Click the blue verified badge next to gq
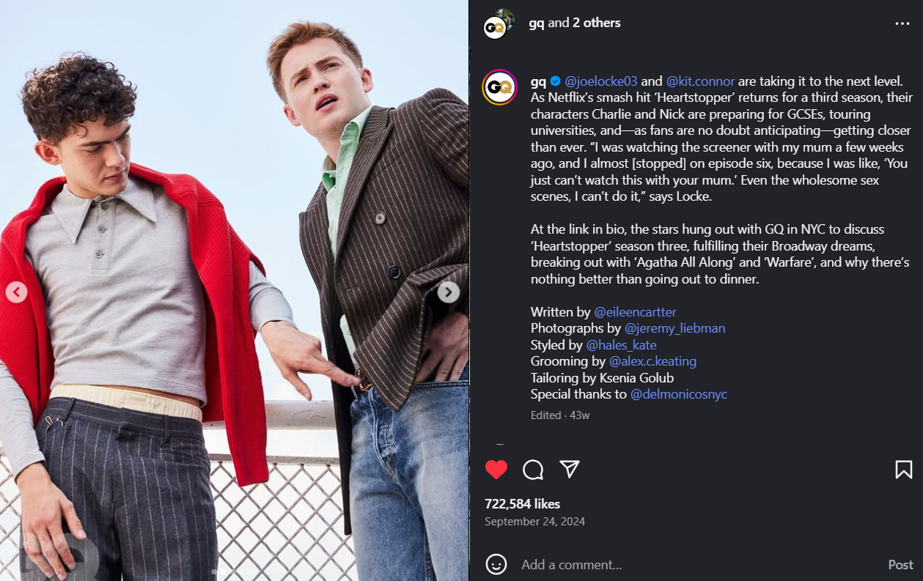Screen dimensions: 923x581 click(556, 81)
